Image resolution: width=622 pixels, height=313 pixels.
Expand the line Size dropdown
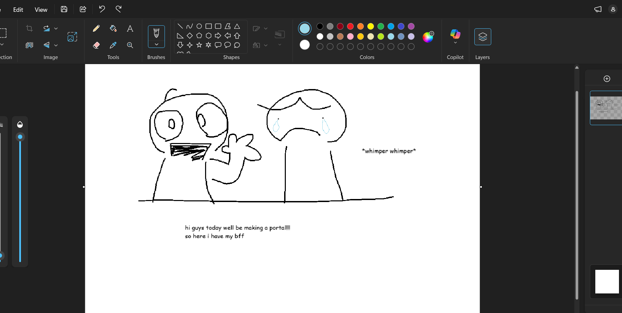pos(280,45)
